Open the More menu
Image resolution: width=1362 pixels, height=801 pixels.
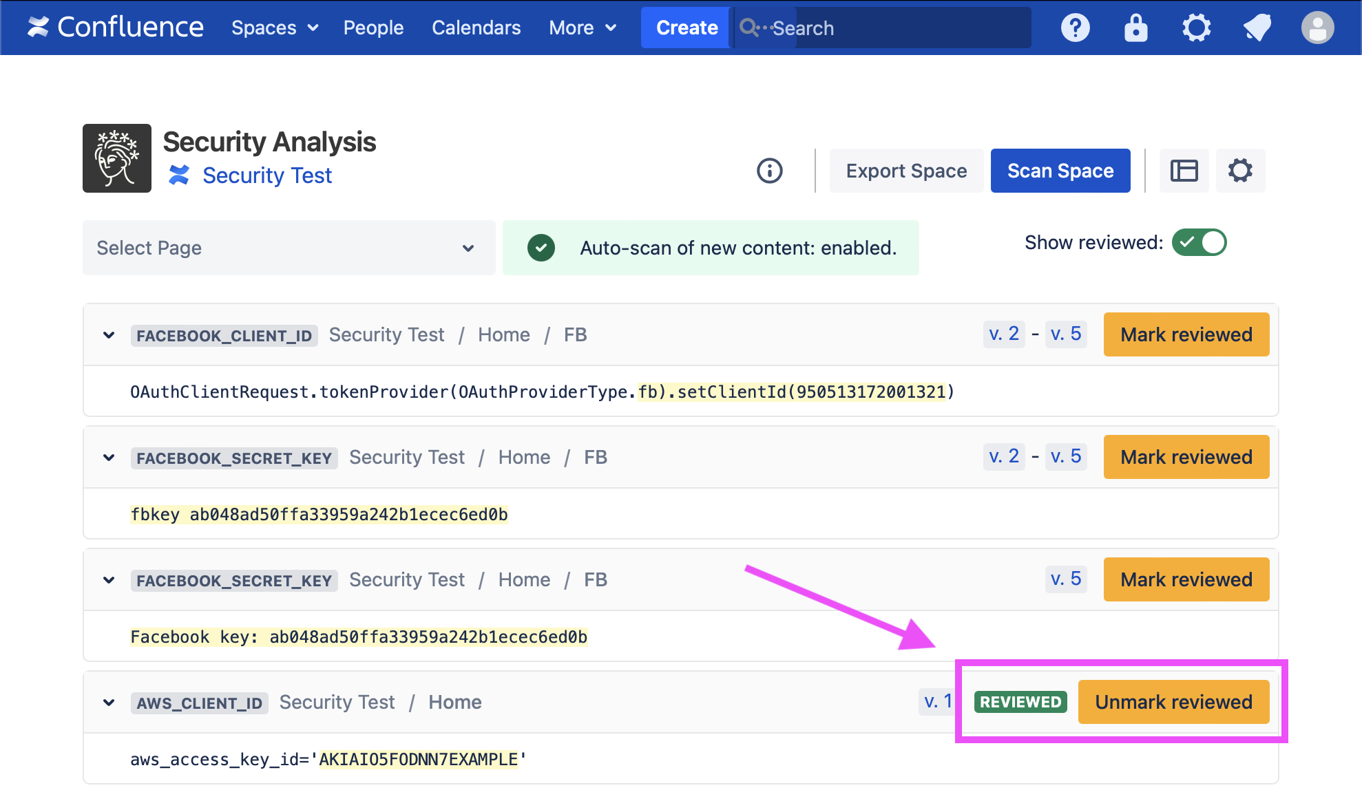point(582,28)
